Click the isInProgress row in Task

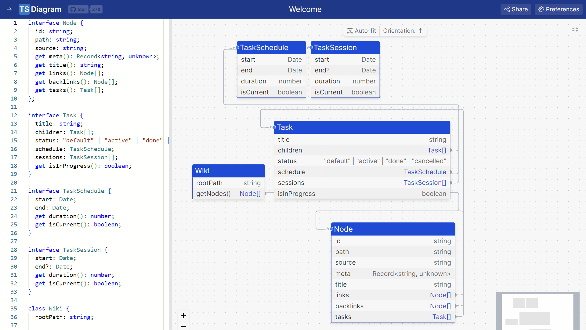click(362, 194)
